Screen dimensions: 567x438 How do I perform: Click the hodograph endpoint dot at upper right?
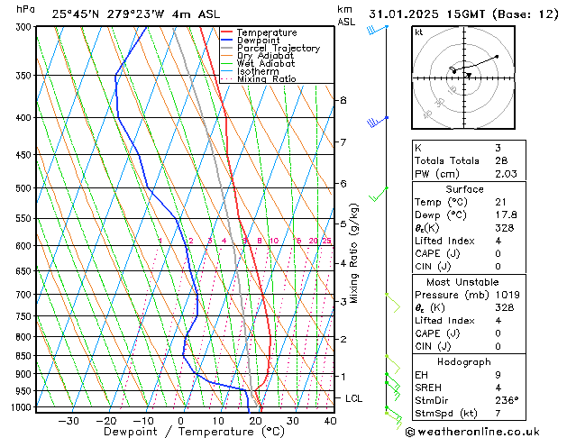click(x=497, y=57)
